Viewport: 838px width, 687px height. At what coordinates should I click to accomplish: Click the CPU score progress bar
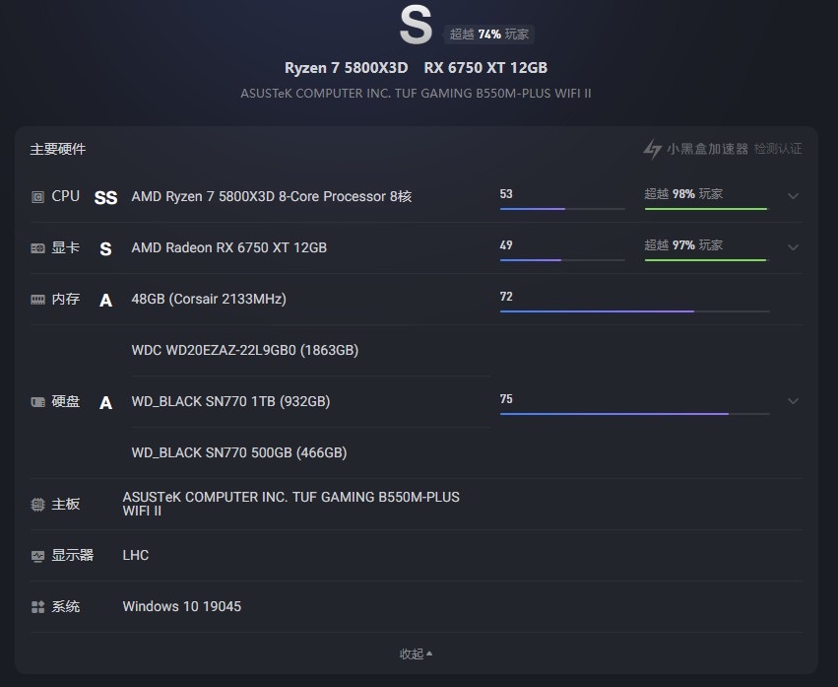(x=561, y=209)
